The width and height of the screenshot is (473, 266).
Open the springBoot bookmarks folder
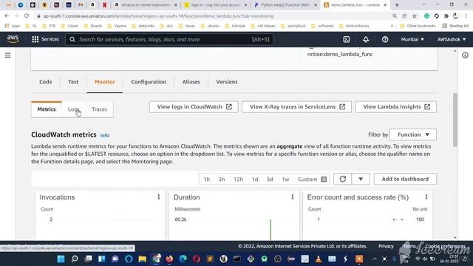293,26
